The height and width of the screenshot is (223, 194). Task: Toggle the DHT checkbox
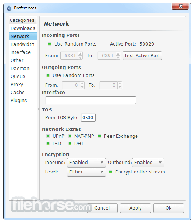pos(70,143)
